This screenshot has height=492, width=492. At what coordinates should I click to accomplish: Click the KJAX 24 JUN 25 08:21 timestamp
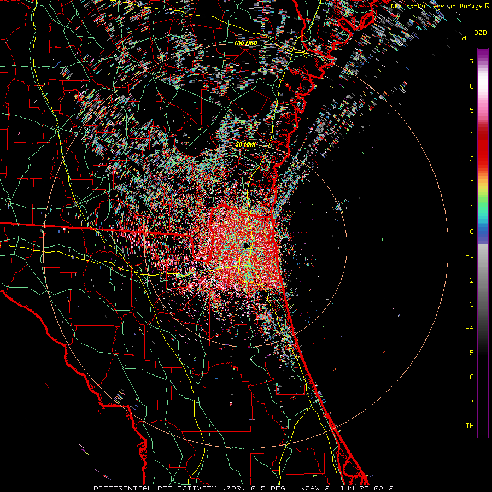click(x=349, y=488)
